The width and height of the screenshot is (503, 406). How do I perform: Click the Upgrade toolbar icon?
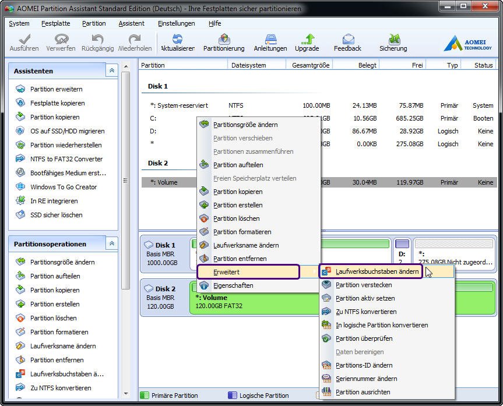tap(308, 40)
